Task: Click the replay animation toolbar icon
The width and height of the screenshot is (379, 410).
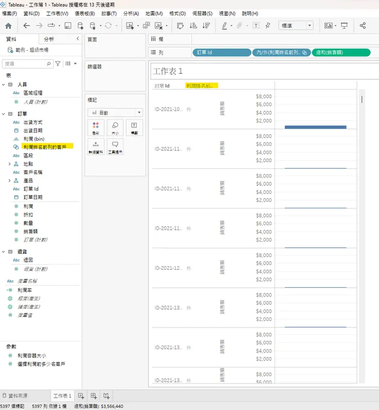Action: (x=51, y=26)
